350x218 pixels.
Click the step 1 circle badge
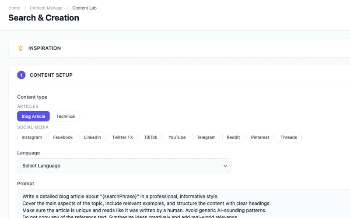tap(21, 75)
